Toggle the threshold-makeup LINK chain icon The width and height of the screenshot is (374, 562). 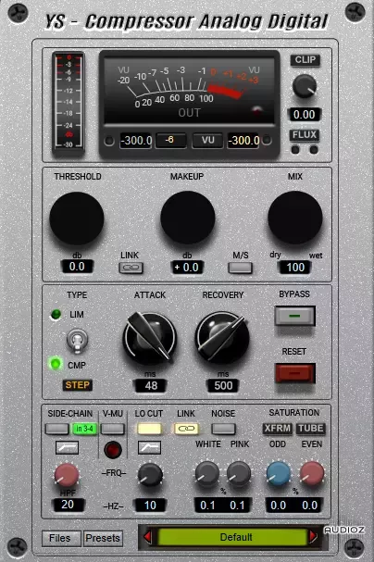click(131, 268)
